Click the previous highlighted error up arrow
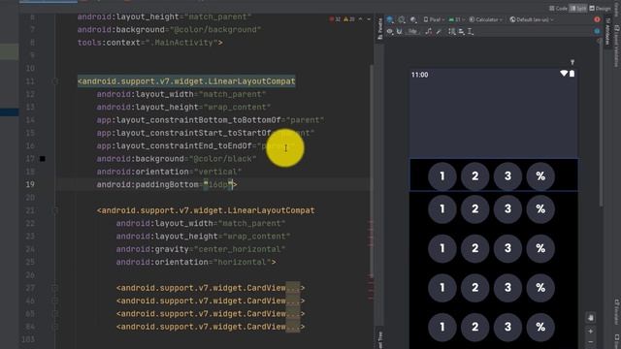The image size is (621, 349). pos(360,19)
